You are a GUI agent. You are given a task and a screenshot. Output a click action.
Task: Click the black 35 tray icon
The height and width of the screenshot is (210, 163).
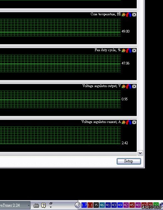[96, 205]
